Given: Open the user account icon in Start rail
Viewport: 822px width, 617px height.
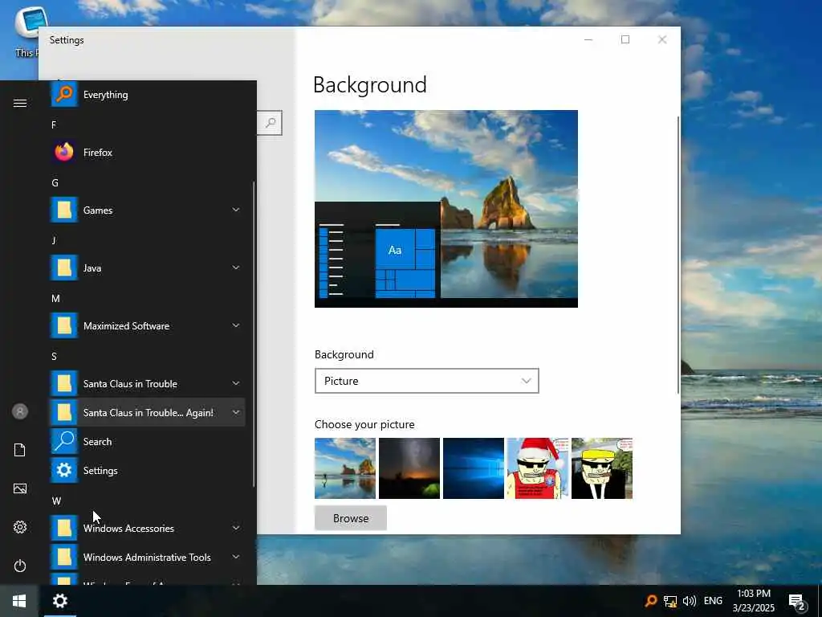Looking at the screenshot, I should [20, 411].
